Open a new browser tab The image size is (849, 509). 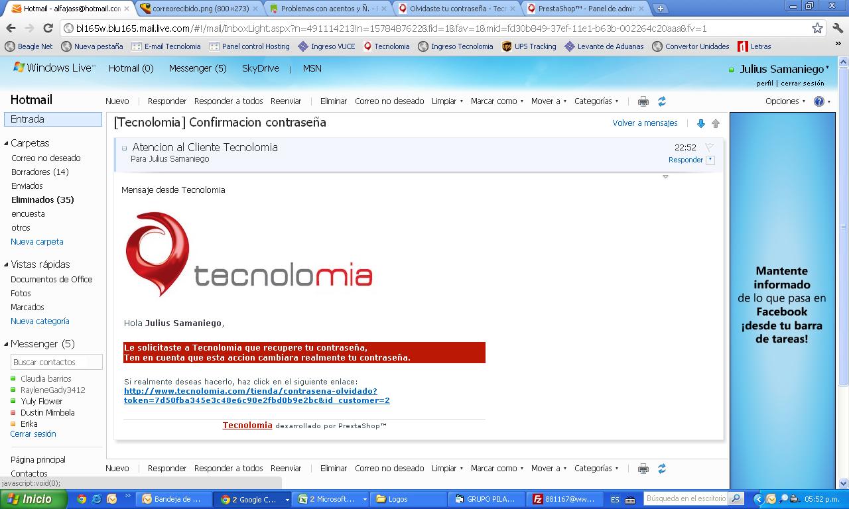(x=661, y=9)
